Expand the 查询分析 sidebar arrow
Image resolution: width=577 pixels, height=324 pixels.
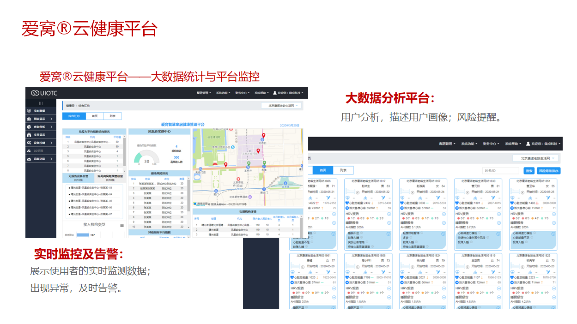(x=51, y=126)
